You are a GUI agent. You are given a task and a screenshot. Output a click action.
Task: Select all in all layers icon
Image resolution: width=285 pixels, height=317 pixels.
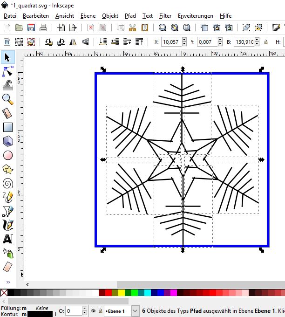19,42
